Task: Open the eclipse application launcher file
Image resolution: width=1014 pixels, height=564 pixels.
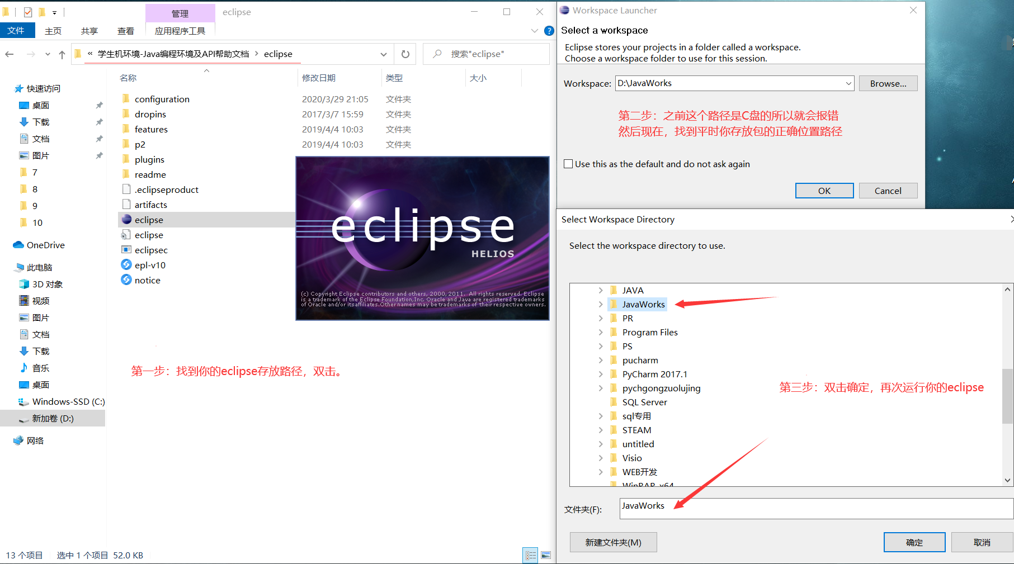Action: click(149, 220)
